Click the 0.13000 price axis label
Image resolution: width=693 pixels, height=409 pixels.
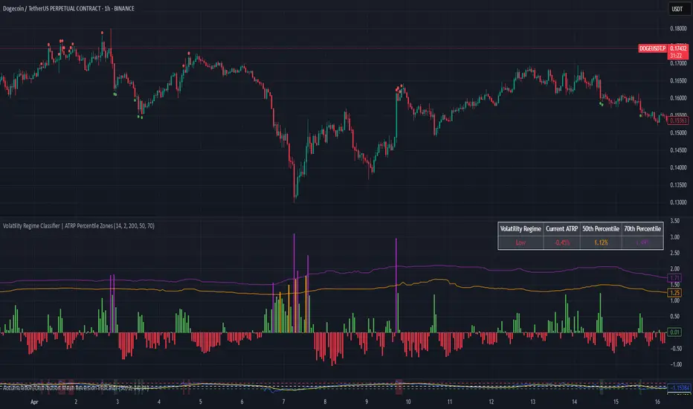tap(678, 202)
